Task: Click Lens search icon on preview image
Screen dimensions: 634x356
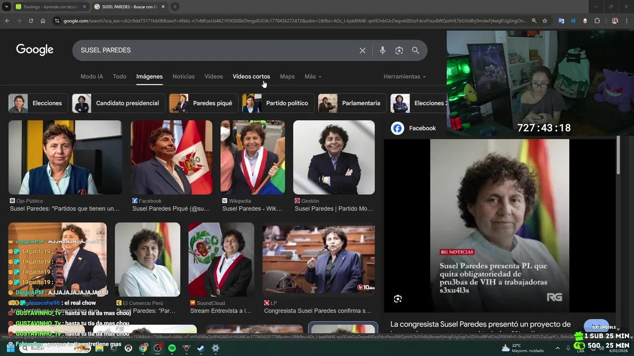Action: point(397,299)
